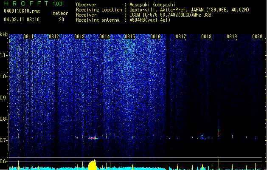Click the Receiving Location label
The image size is (267, 170).
(99, 10)
